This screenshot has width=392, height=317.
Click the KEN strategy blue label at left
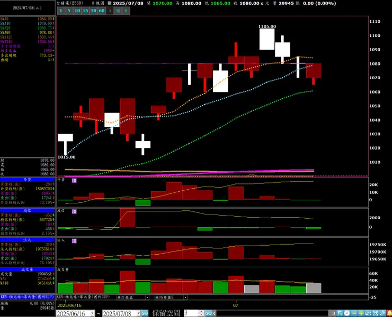click(27, 297)
